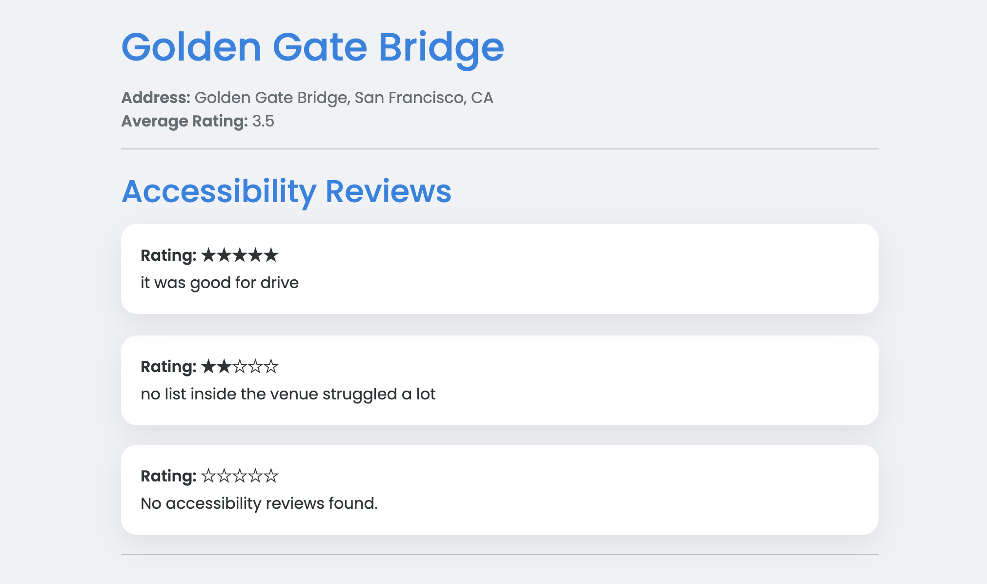987x584 pixels.
Task: Click the address 'Golden Gate Bridge, San Francisco, CA'
Action: 344,98
